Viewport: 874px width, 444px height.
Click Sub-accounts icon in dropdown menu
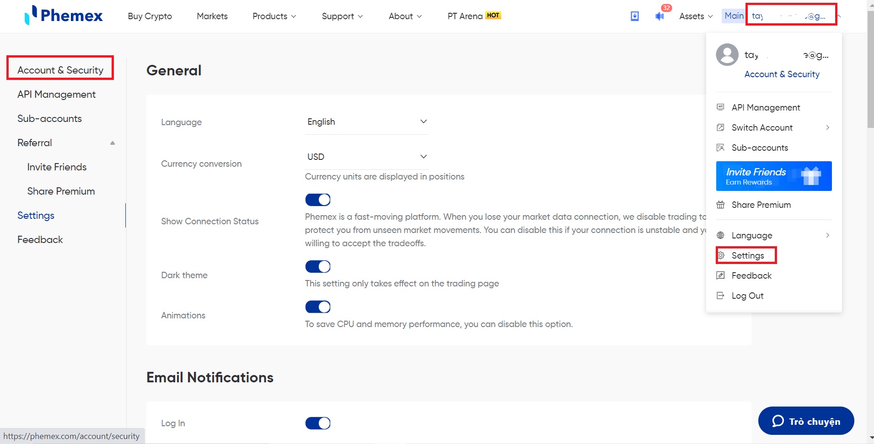point(720,148)
